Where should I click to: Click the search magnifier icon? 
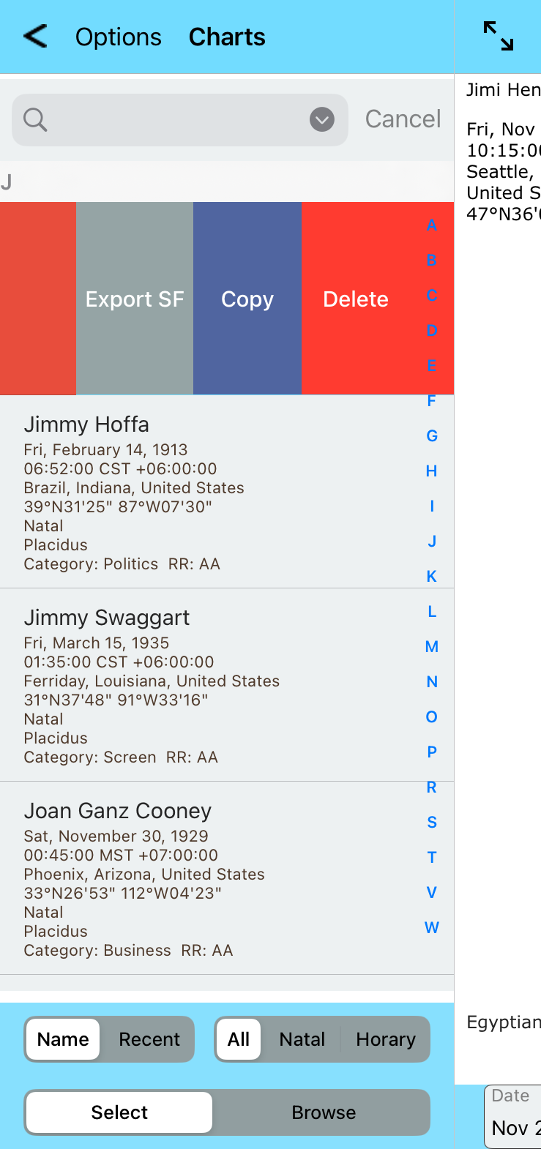(x=35, y=119)
